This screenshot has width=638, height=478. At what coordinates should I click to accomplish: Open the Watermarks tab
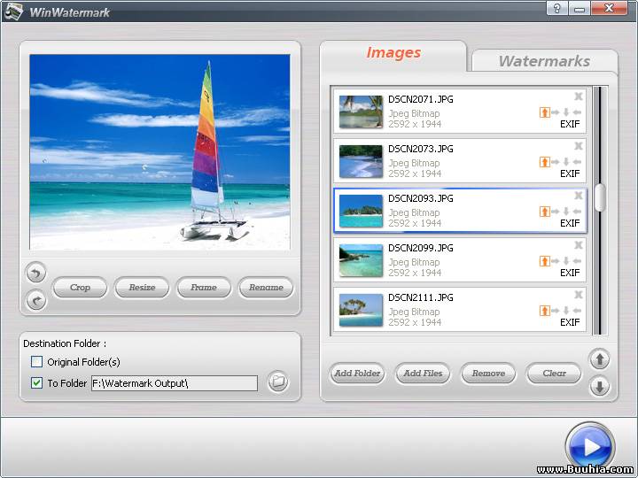click(x=544, y=61)
